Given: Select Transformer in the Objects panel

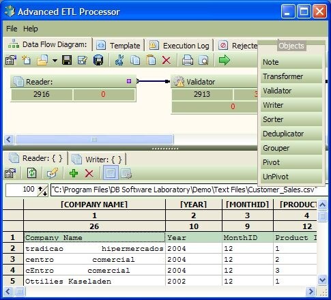Looking at the screenshot, I should point(291,76).
